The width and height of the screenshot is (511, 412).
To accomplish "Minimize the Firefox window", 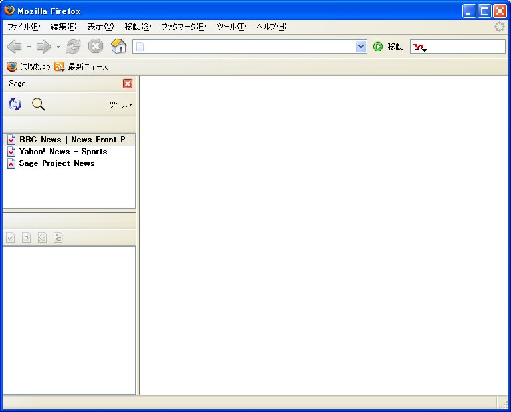I will 469,11.
